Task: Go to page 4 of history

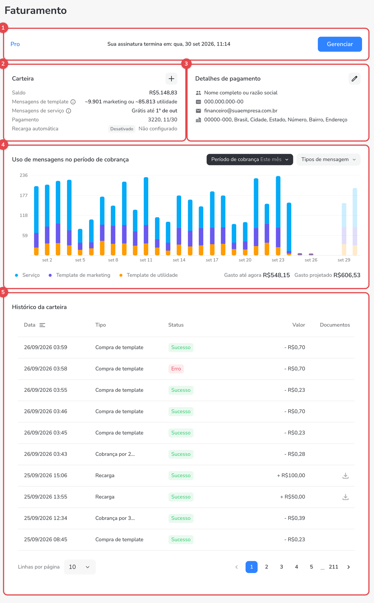Action: pos(296,567)
